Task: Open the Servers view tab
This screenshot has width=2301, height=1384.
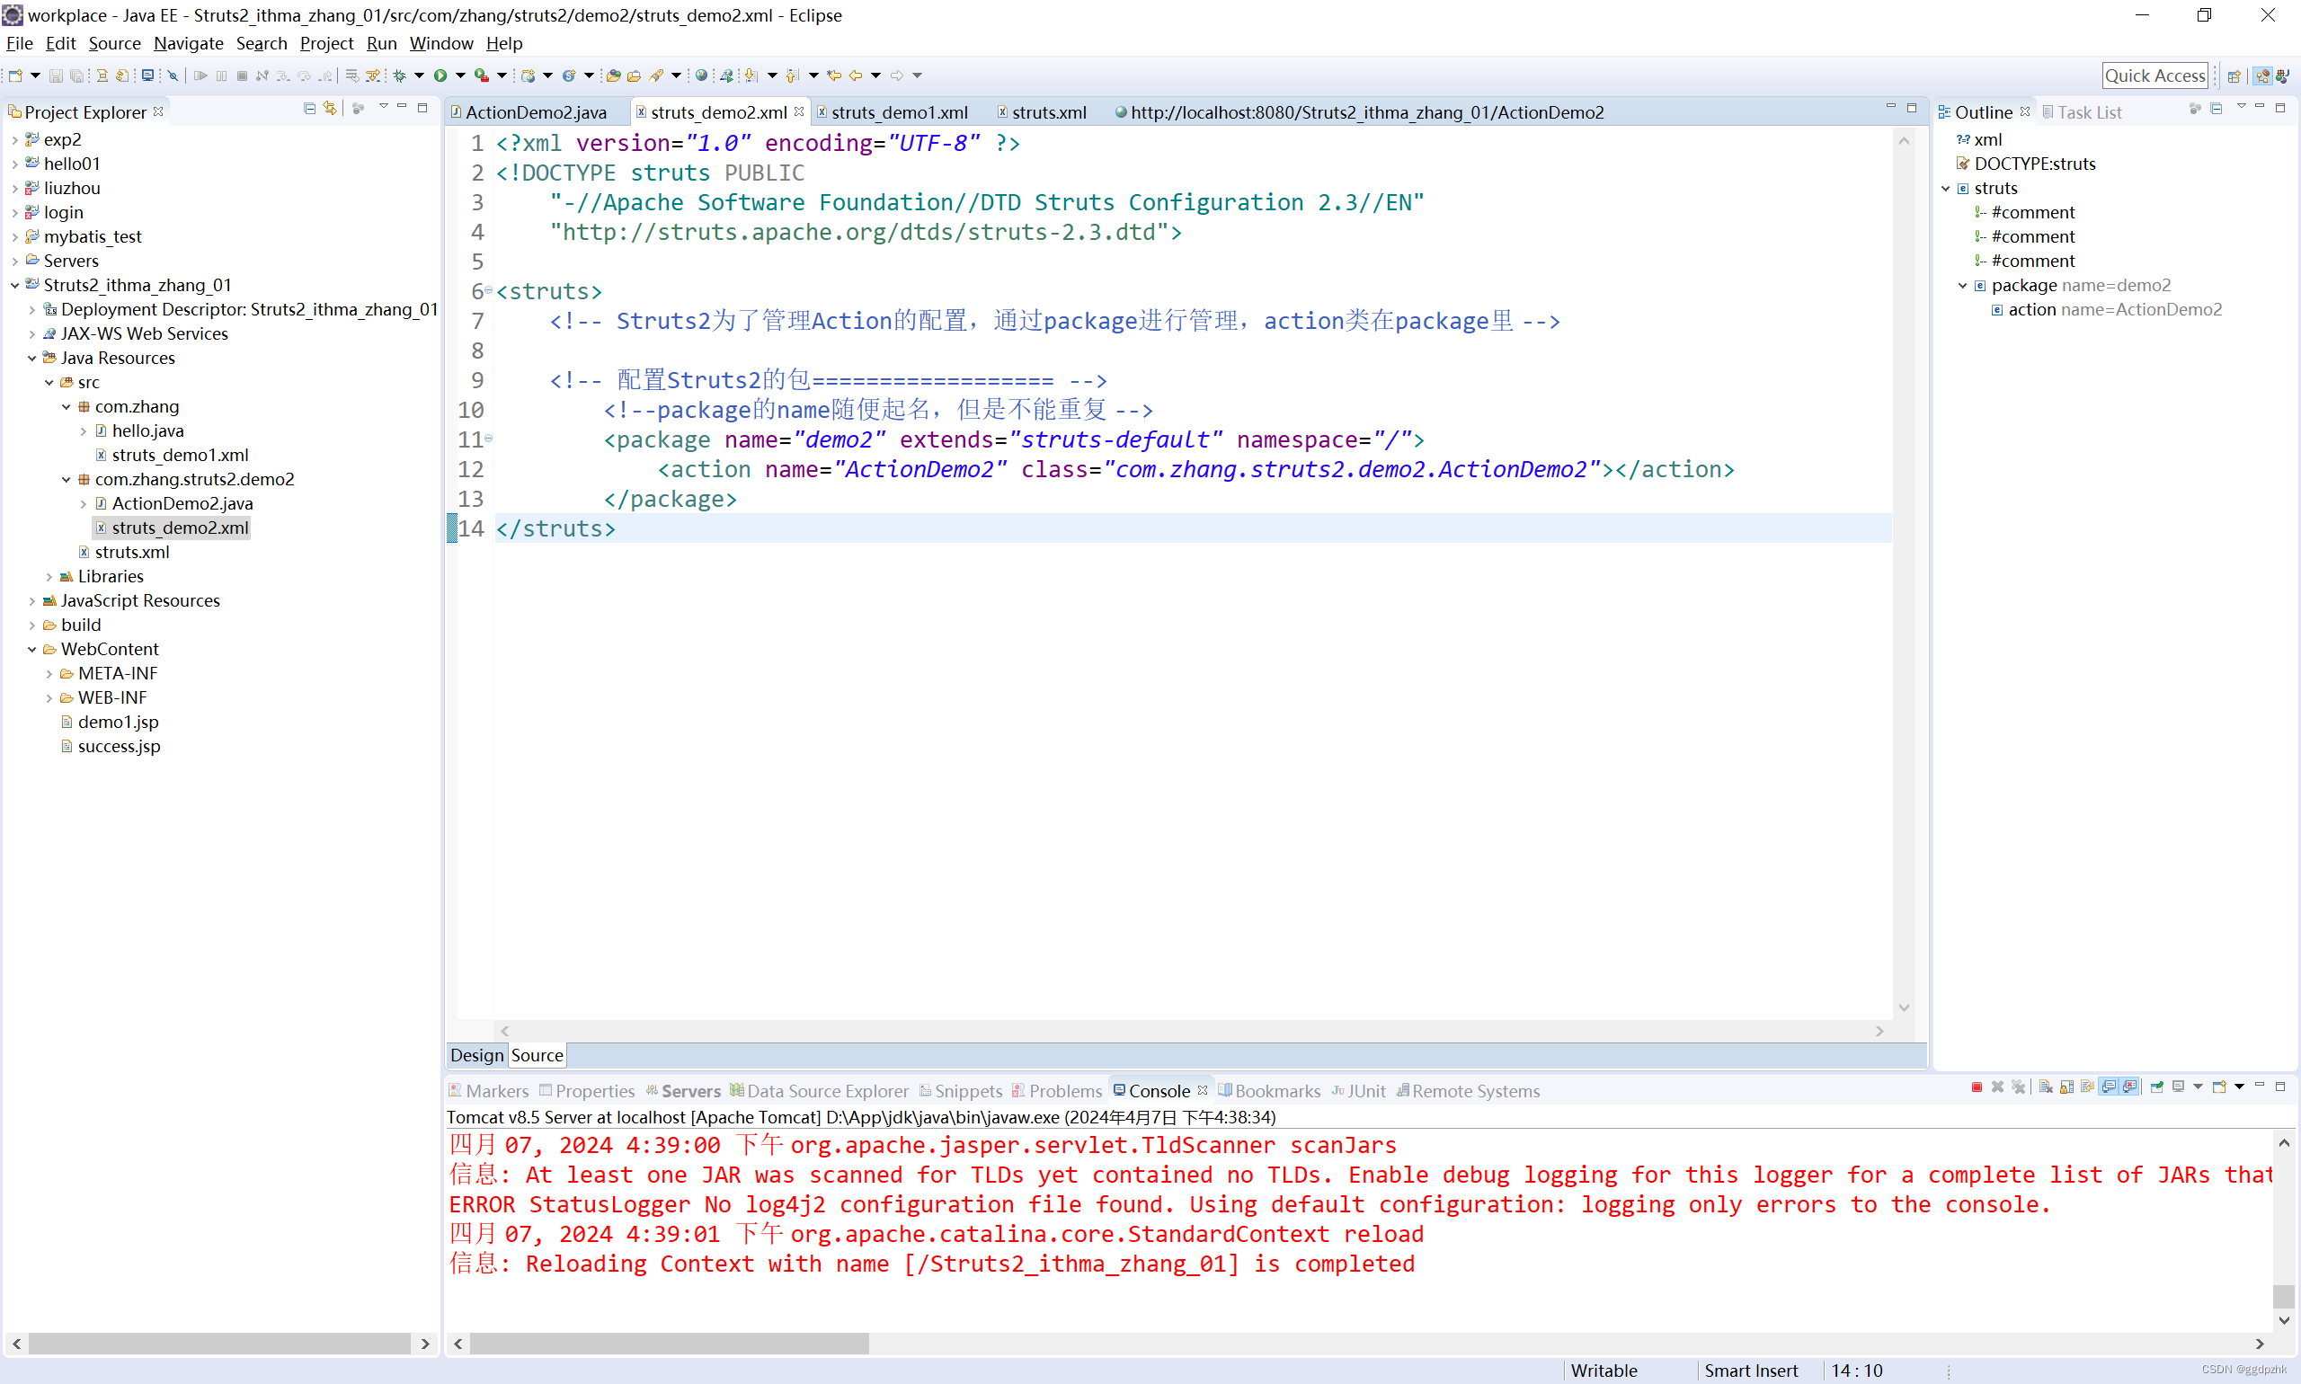Action: click(684, 1090)
